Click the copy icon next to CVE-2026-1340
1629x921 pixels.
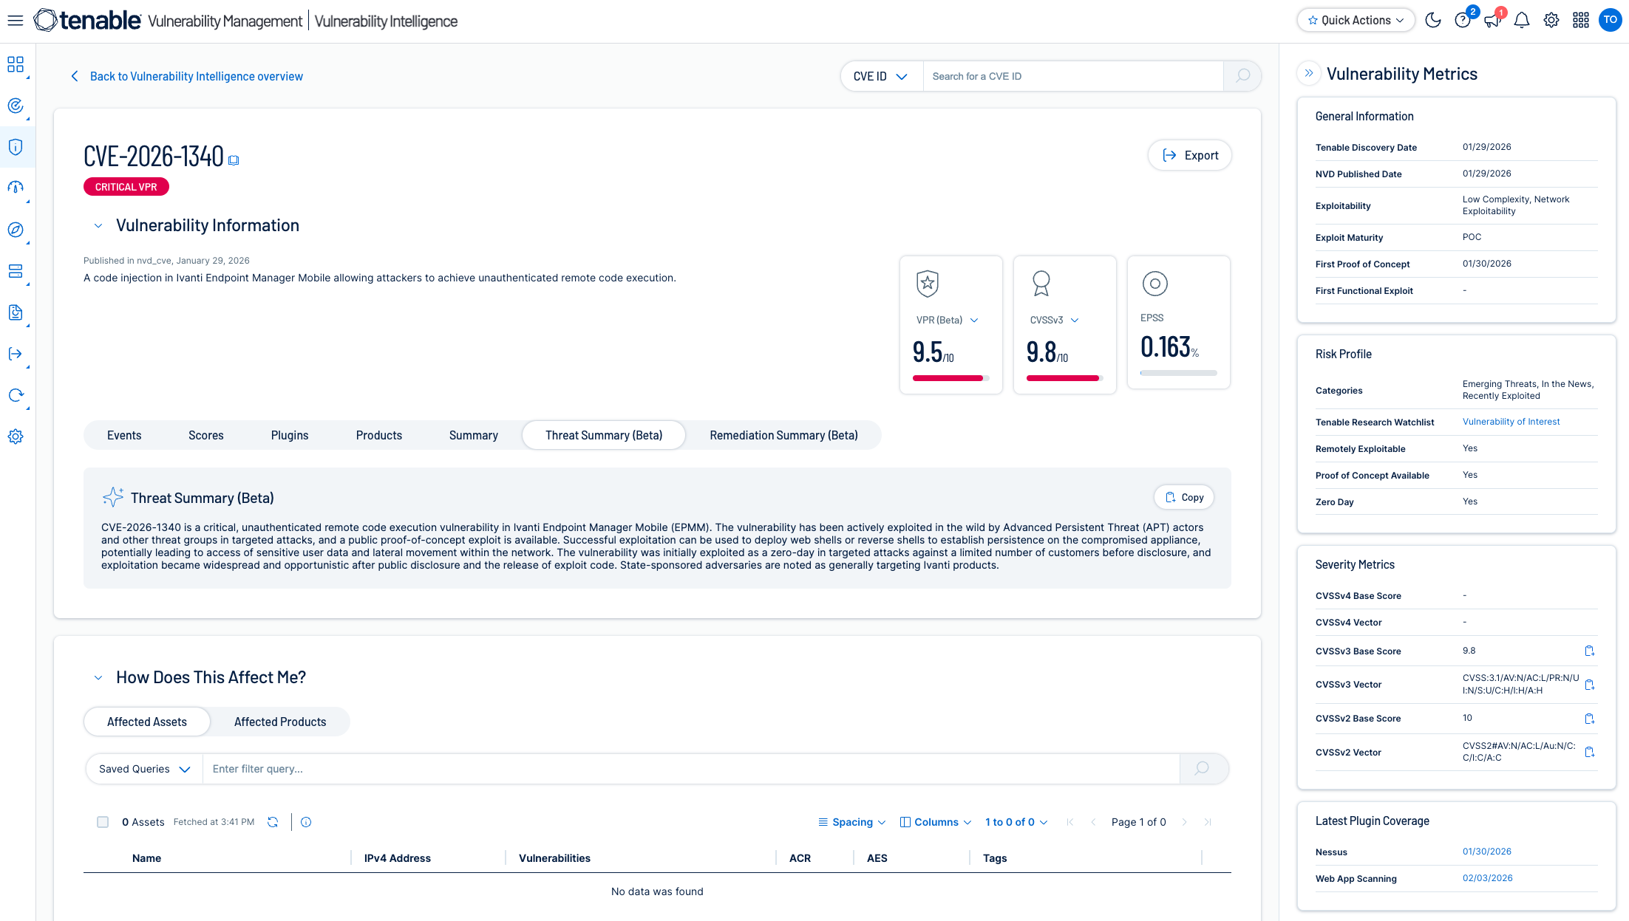tap(234, 160)
